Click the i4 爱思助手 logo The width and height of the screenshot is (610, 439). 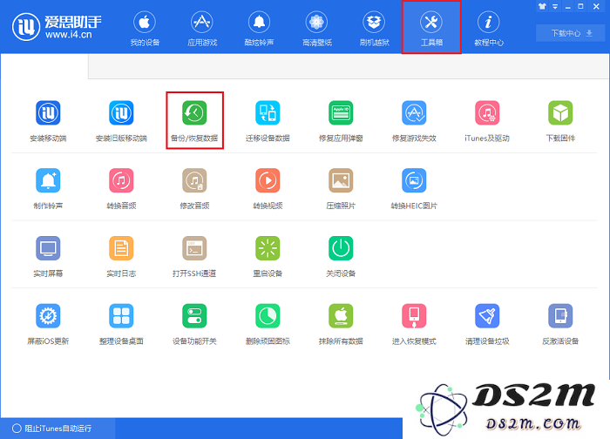(x=57, y=26)
